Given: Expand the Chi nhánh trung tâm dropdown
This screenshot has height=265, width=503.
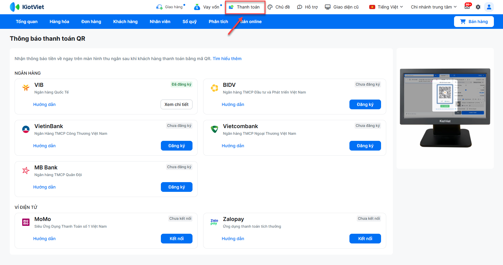Looking at the screenshot, I should tap(434, 7).
